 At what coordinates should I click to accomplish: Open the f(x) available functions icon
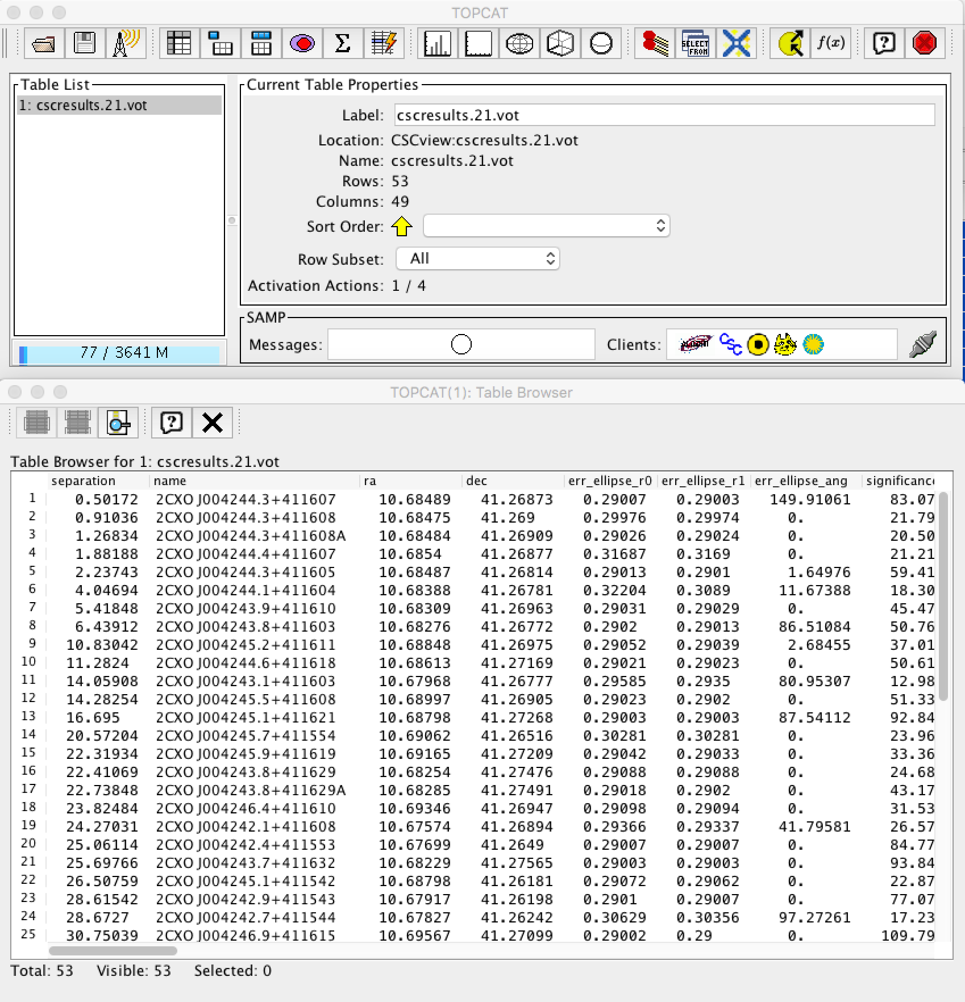pos(830,43)
